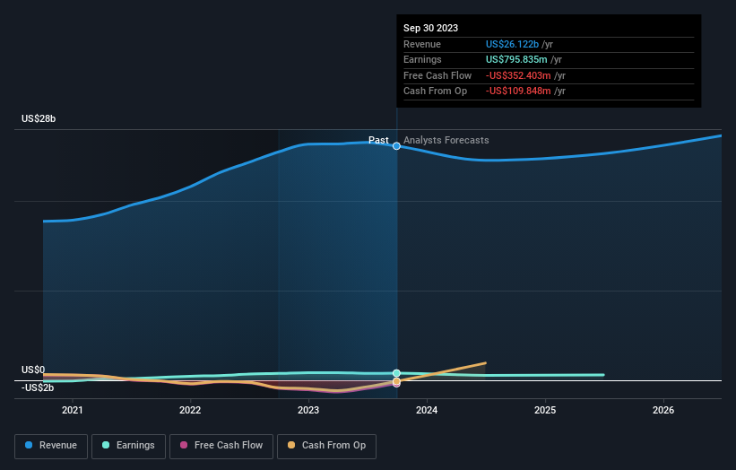This screenshot has width=736, height=470.
Task: Click the Cash From Op tooltip label
Action: 435,91
